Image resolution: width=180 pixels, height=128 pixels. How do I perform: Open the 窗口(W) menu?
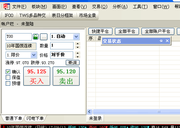pos(161,7)
